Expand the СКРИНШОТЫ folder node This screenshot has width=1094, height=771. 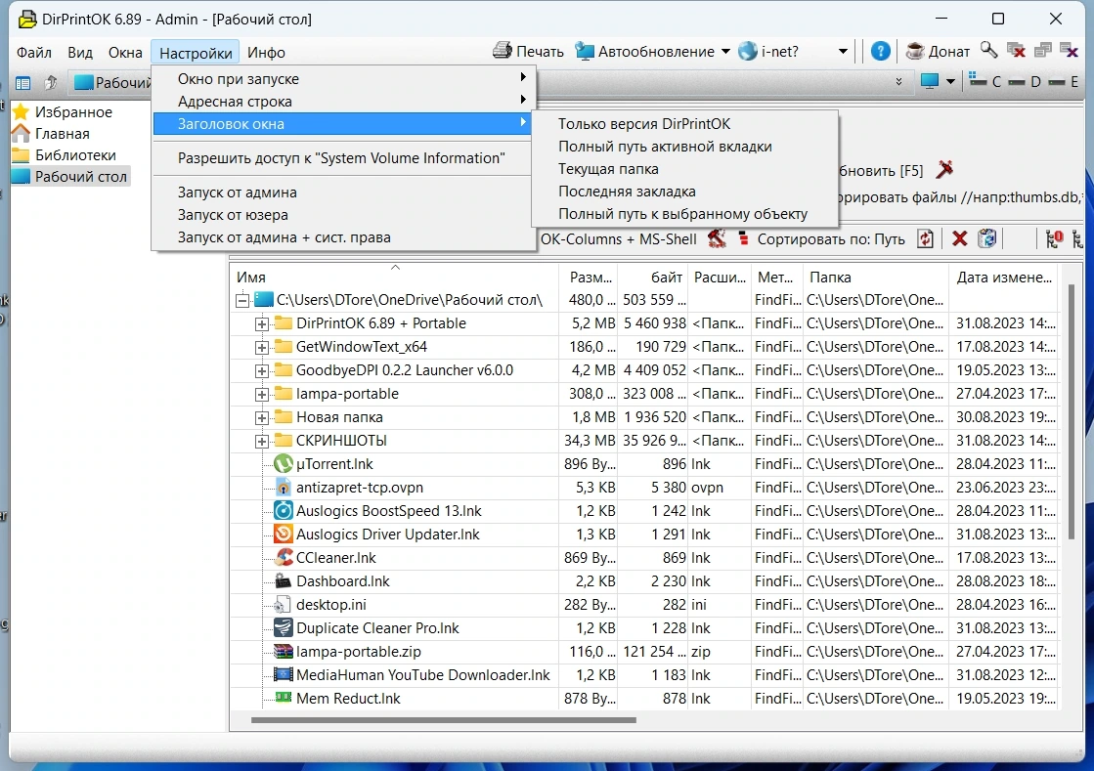[262, 442]
